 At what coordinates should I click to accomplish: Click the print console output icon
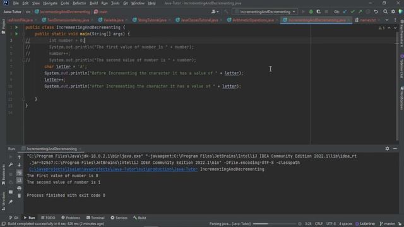tap(20, 188)
